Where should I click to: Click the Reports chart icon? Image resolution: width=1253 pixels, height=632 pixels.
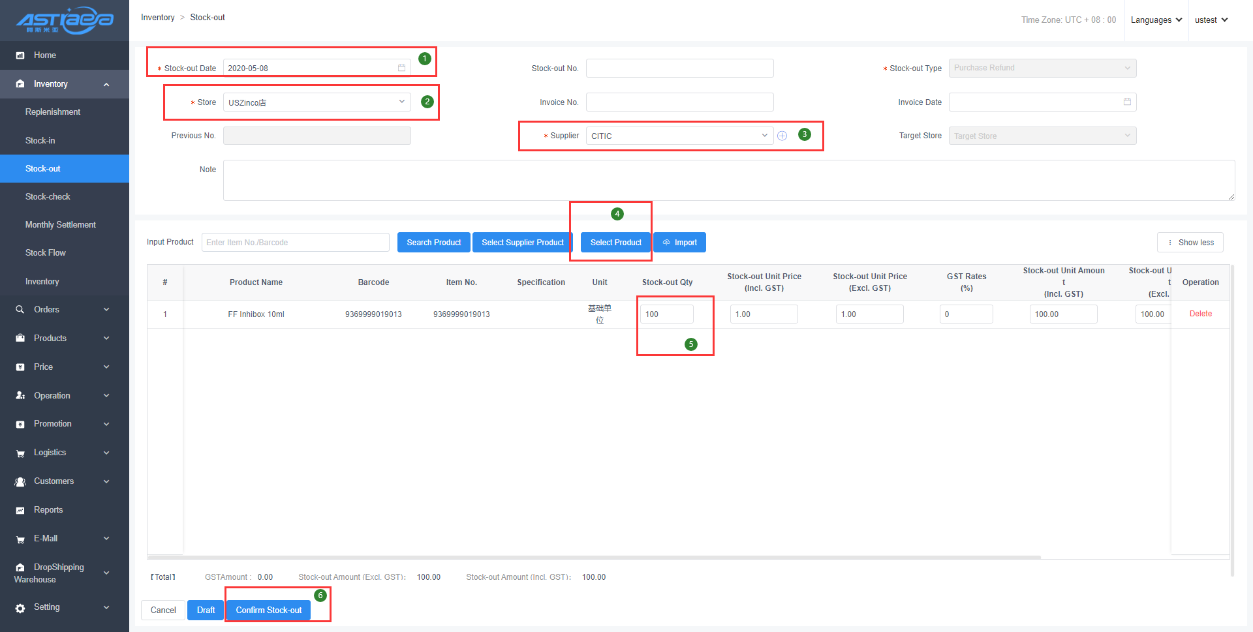pyautogui.click(x=20, y=510)
